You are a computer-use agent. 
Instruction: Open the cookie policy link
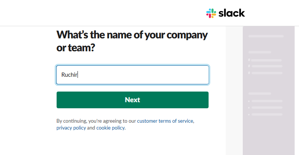pos(110,128)
